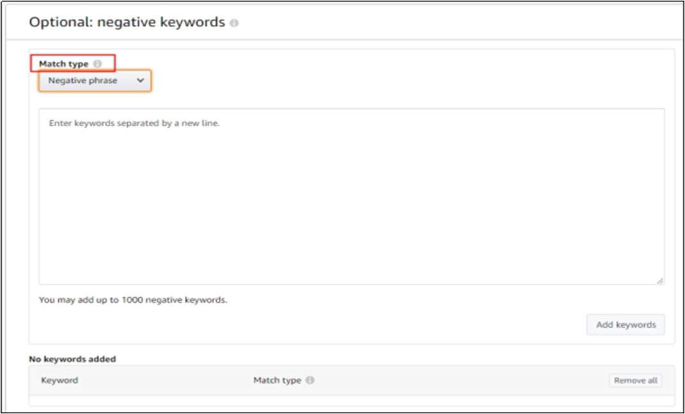Screen dimensions: 685x414
Task: Click the chevron arrow on Negative phrase dropdown
Action: [x=141, y=81]
